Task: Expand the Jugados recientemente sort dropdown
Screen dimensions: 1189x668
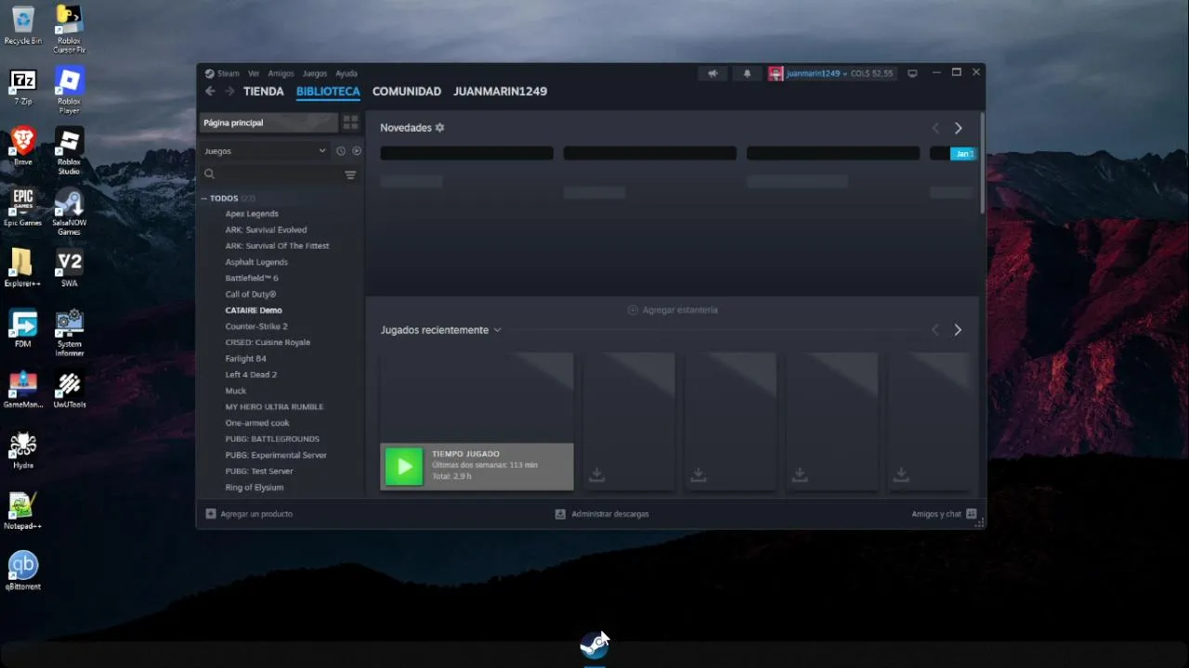Action: (497, 330)
